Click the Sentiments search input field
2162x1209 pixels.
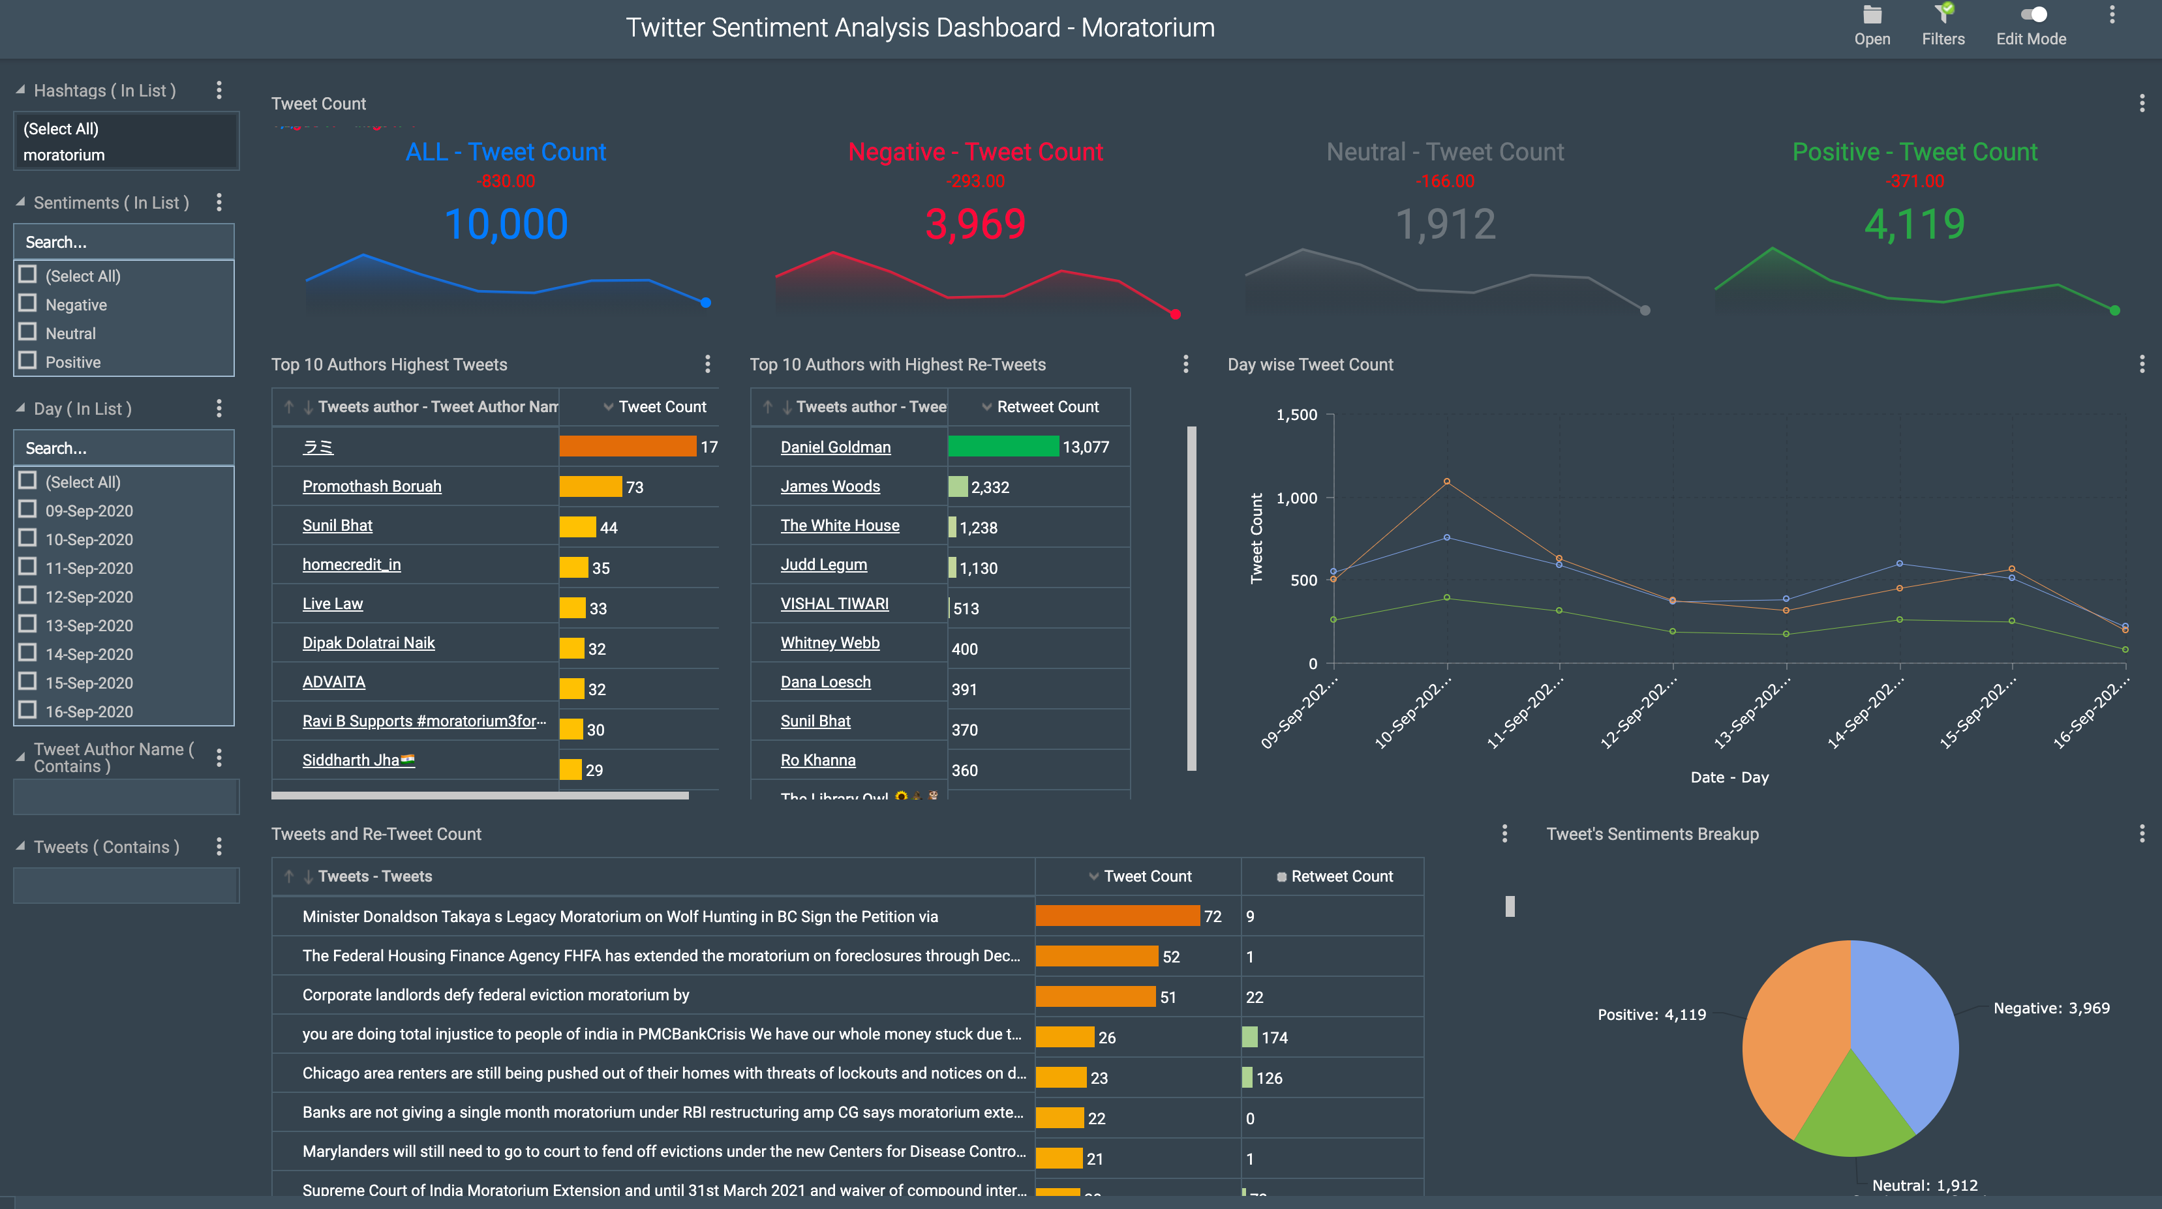click(124, 243)
